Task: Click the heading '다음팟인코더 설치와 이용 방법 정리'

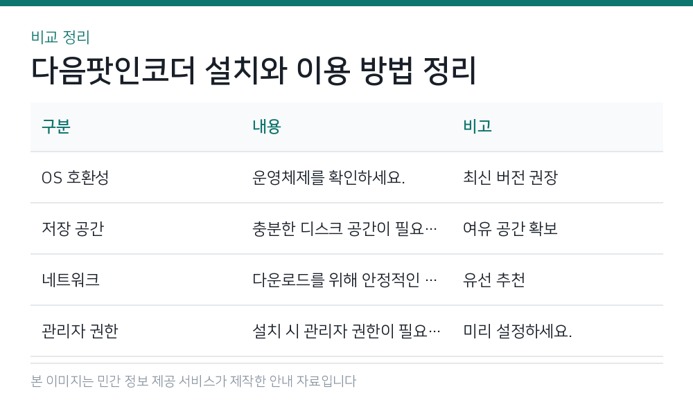Action: pos(254,71)
